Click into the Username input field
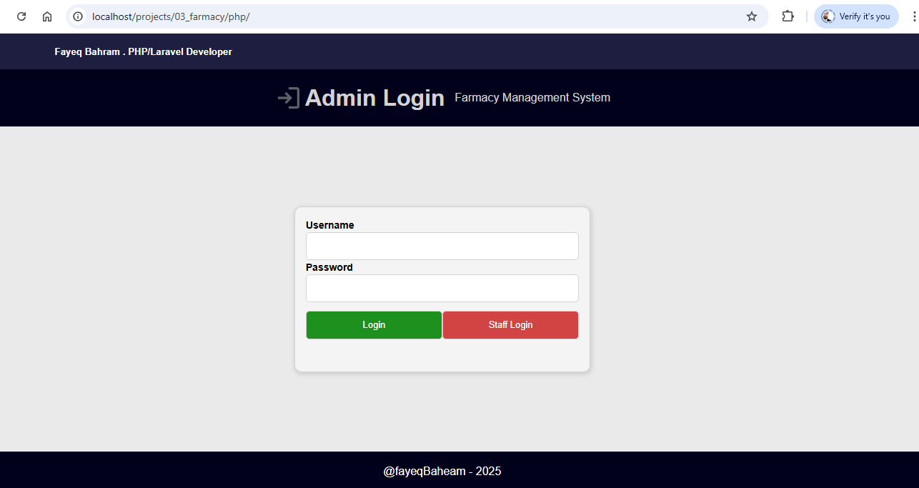 442,247
